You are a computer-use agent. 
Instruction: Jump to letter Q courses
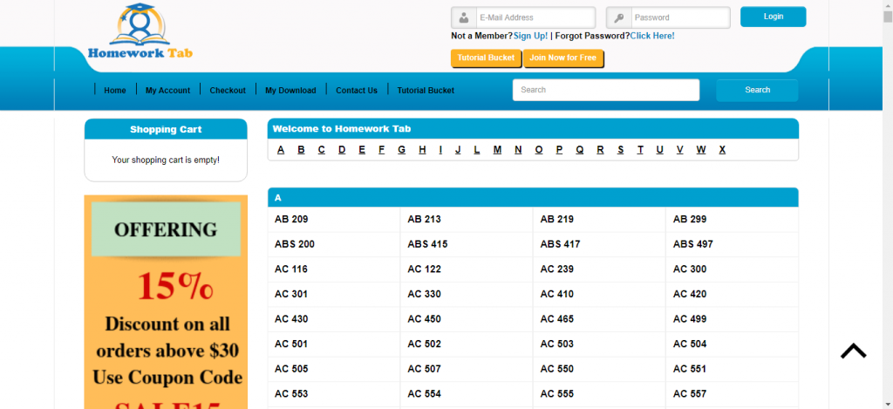click(580, 150)
